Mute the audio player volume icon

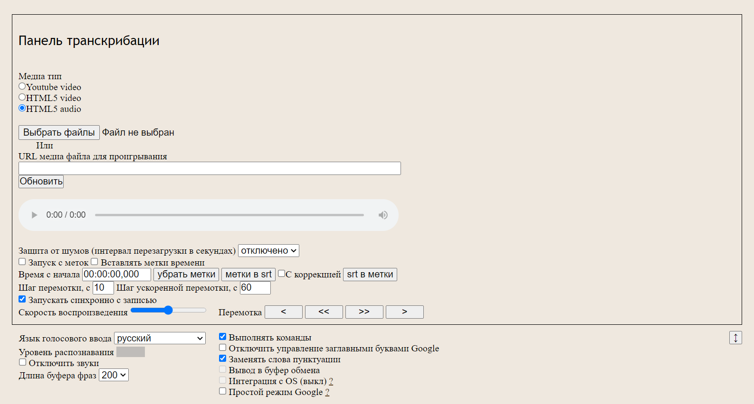(x=383, y=215)
